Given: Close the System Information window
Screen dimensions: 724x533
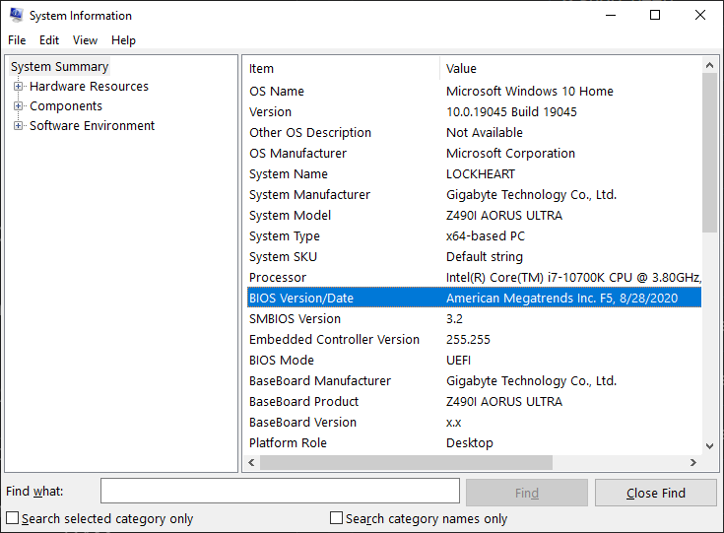Looking at the screenshot, I should click(x=700, y=15).
